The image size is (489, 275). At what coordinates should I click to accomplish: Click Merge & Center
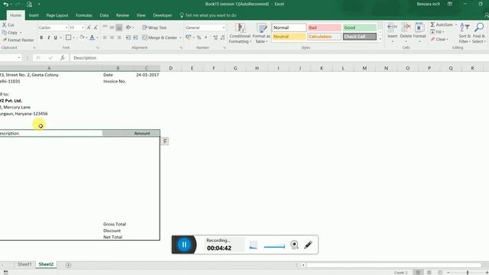tap(160, 37)
